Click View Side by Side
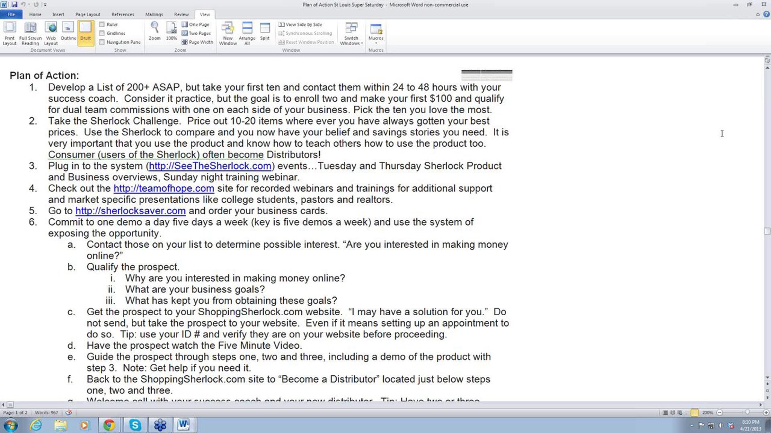 [300, 24]
